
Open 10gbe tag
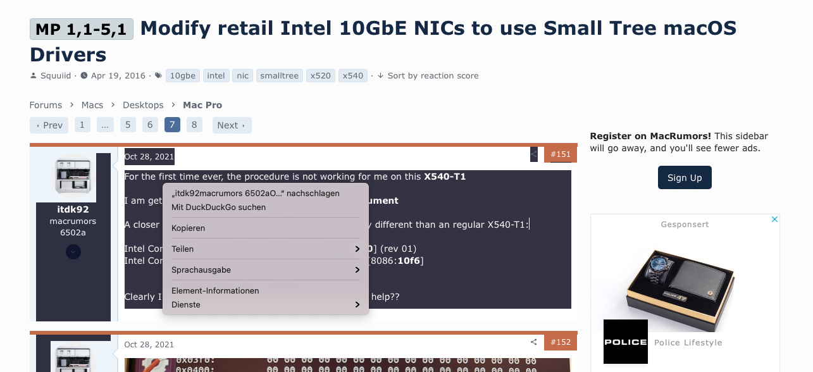coord(182,76)
